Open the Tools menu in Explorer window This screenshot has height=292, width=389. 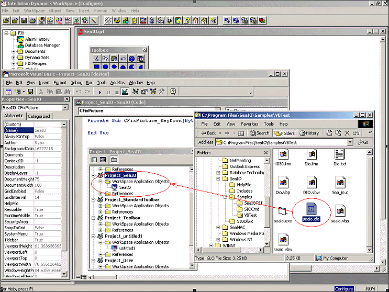[269, 124]
